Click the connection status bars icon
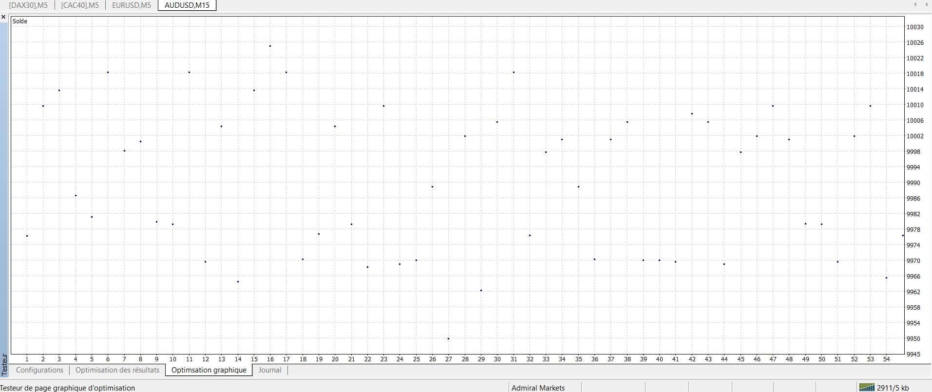Viewport: 932px width, 392px height. pyautogui.click(x=867, y=388)
